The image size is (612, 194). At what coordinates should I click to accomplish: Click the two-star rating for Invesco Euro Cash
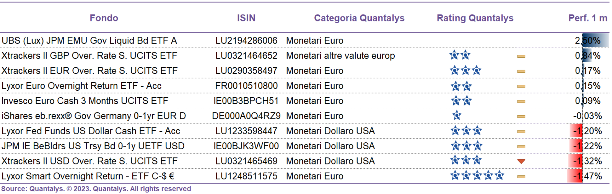[461, 101]
